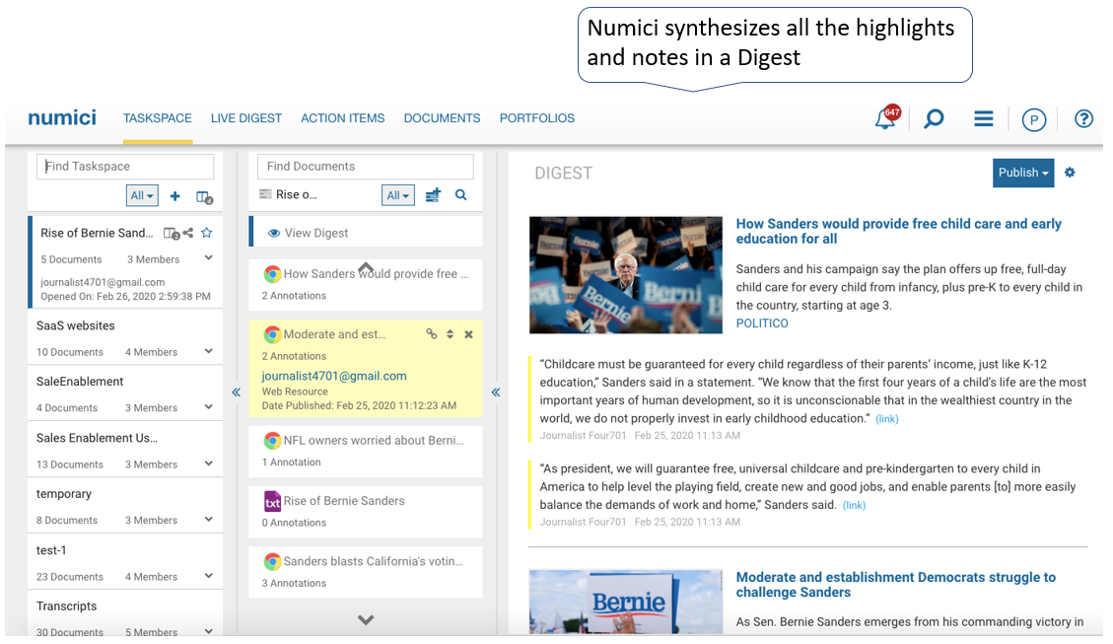Open the Publish dropdown button

[x=1022, y=172]
